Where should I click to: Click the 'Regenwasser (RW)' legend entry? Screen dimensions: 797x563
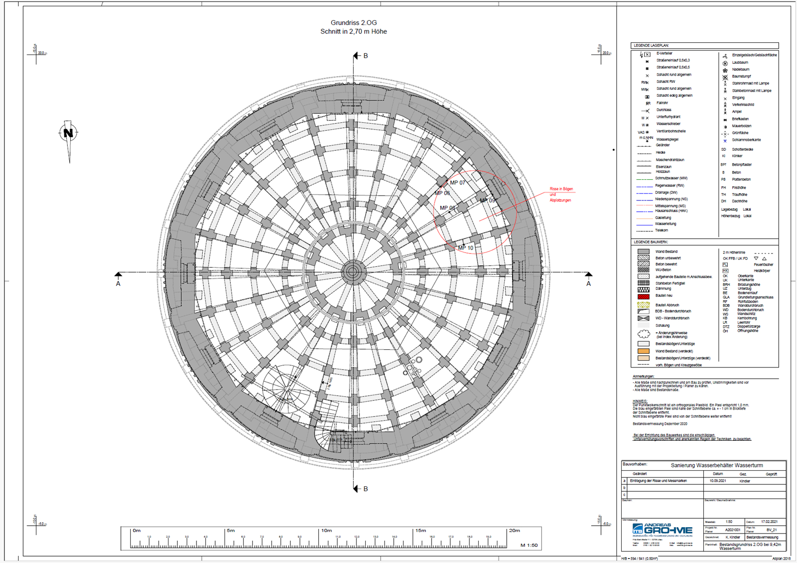(669, 186)
